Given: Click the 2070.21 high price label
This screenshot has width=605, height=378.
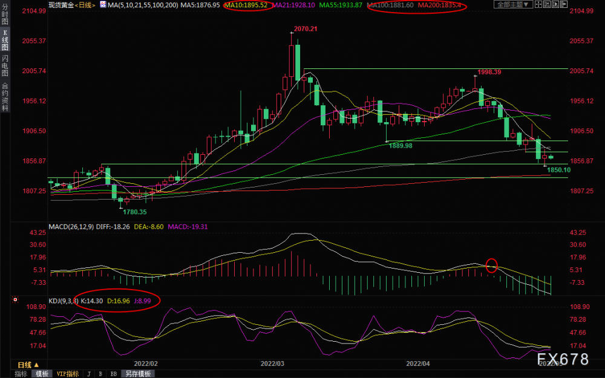Looking at the screenshot, I should (x=306, y=29).
